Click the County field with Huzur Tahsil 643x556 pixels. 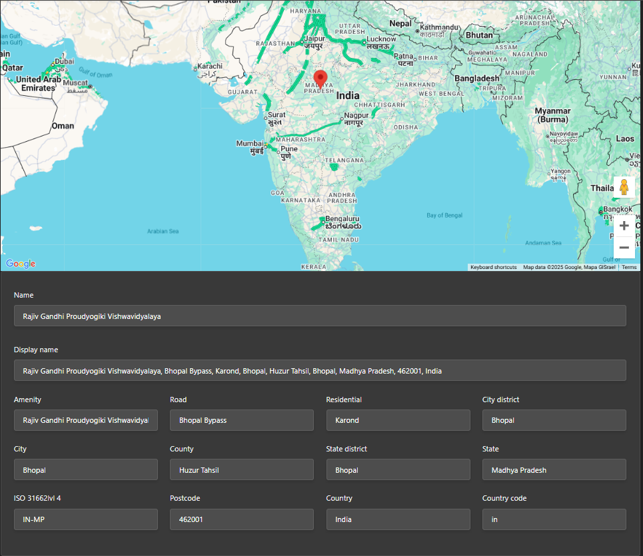241,469
